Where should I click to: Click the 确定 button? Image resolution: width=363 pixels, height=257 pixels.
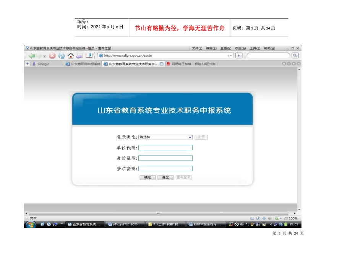147,177
